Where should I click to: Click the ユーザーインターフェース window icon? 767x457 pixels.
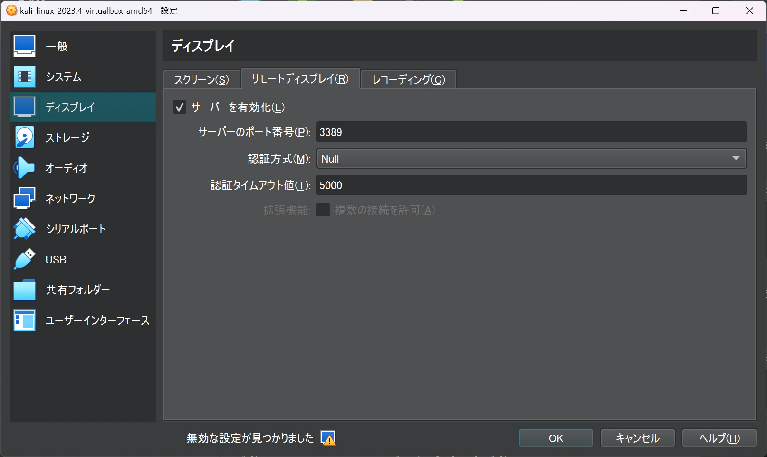tap(24, 320)
